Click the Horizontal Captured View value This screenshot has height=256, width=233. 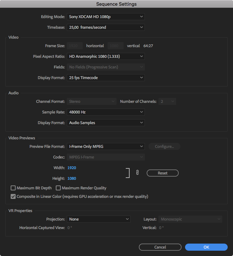point(70,228)
